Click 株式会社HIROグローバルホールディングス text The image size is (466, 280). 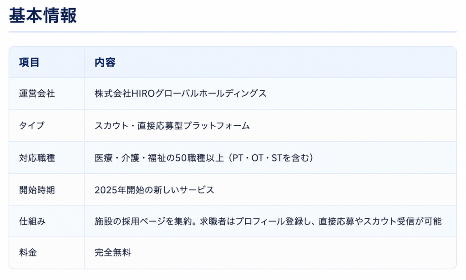(180, 93)
